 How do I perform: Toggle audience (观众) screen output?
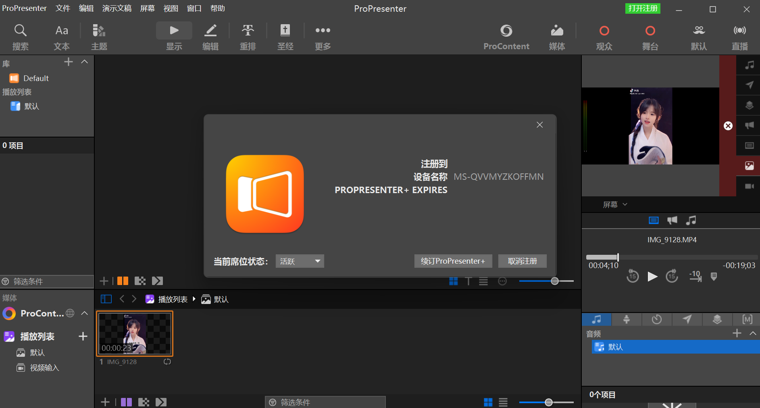pos(604,37)
